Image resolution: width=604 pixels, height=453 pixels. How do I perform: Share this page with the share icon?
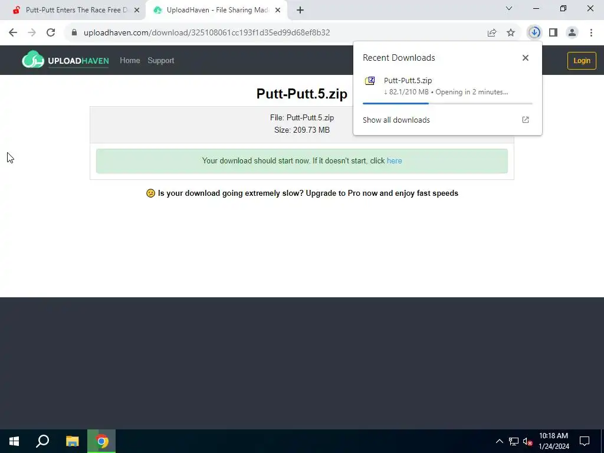[x=492, y=33]
